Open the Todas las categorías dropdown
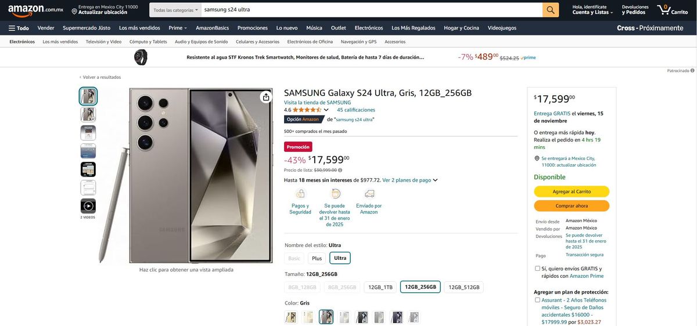The image size is (697, 326). (175, 10)
